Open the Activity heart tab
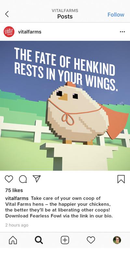The image size is (130, 253). tap(91, 240)
